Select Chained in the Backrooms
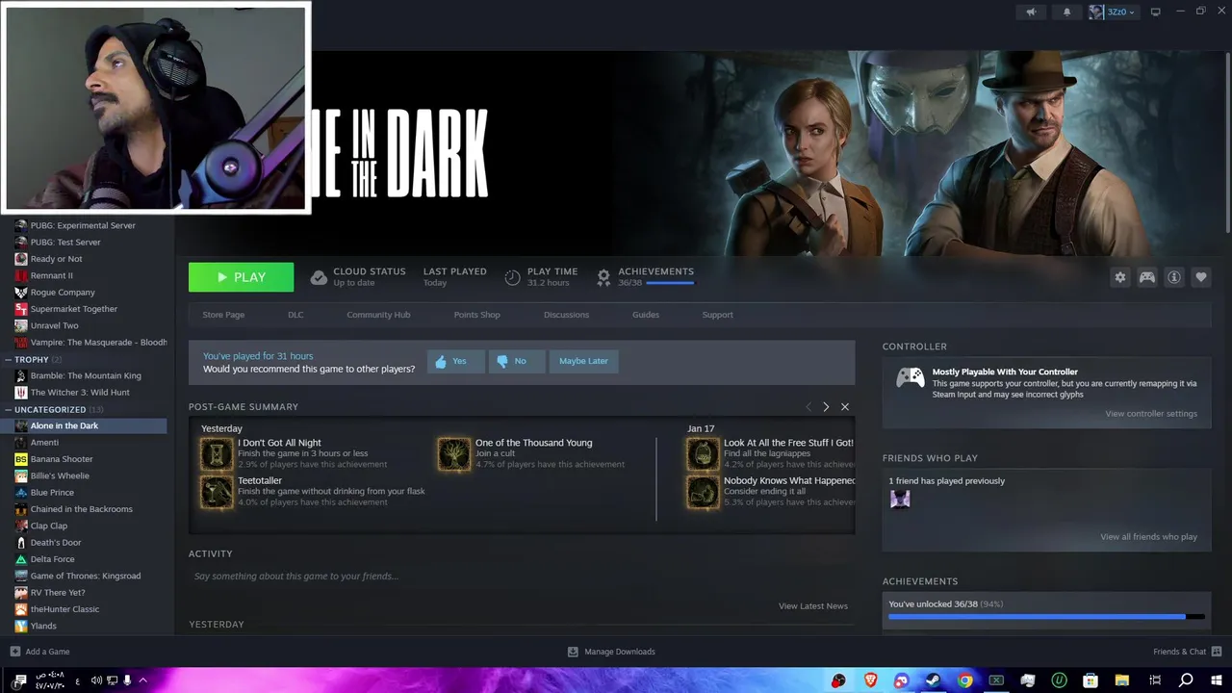Viewport: 1232px width, 693px height. click(x=83, y=509)
